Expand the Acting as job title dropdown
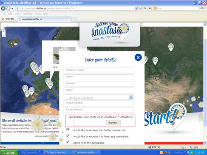Screen dimensions: 207x155 131,97
